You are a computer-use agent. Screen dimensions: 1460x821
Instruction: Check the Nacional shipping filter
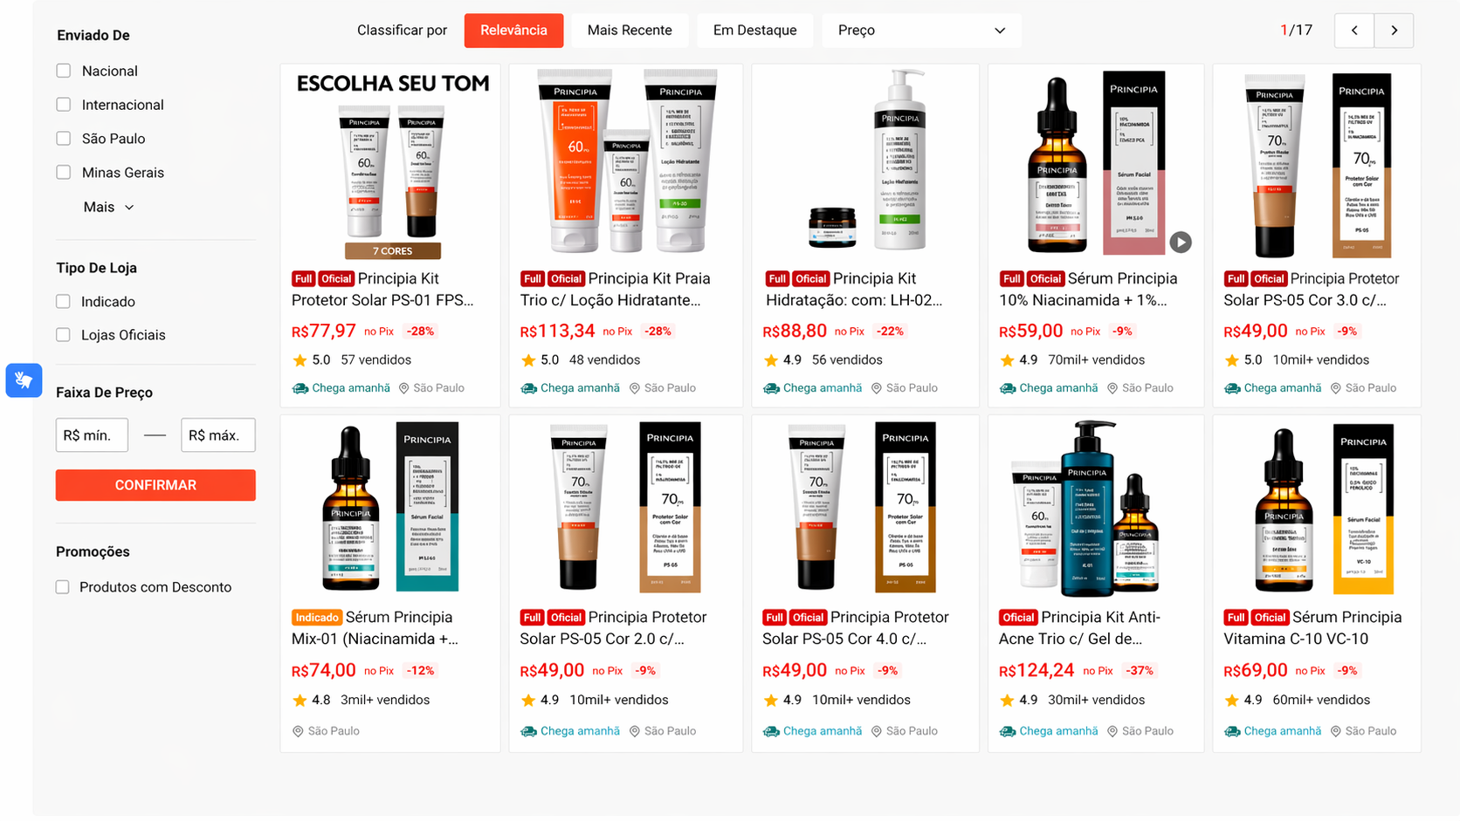(64, 71)
